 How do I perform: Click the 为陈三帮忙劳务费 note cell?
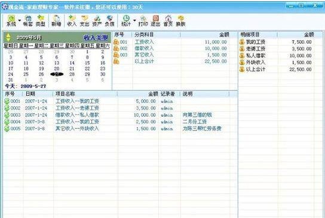[202, 129]
